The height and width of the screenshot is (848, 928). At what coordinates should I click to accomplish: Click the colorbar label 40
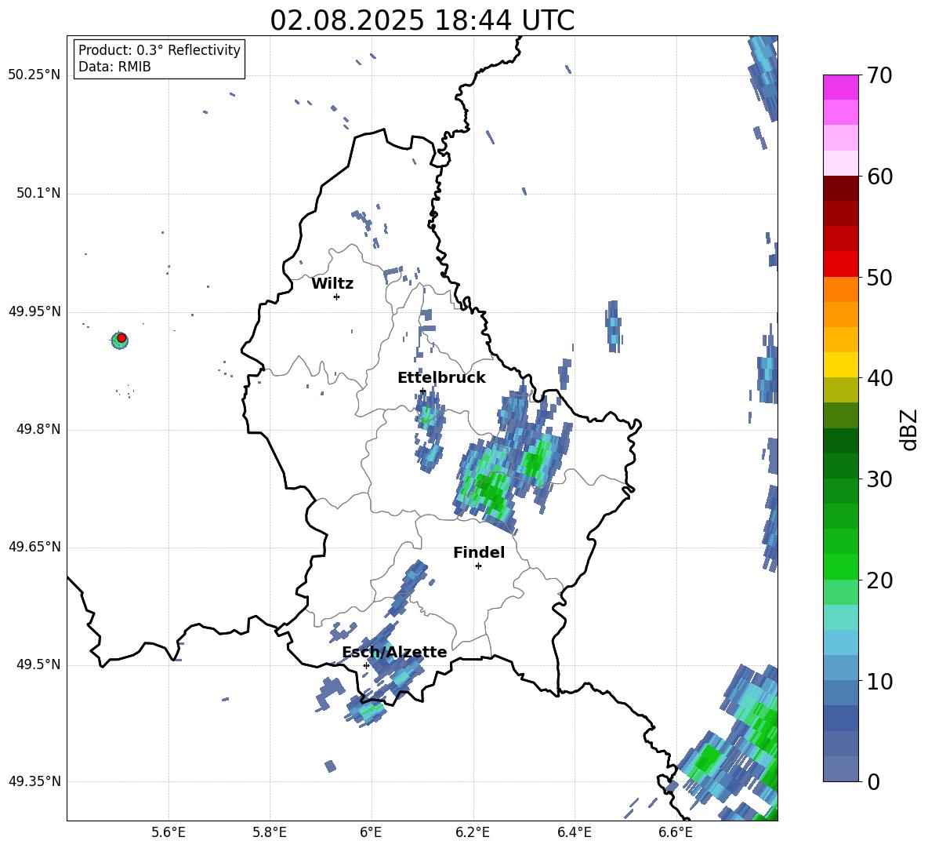click(880, 378)
